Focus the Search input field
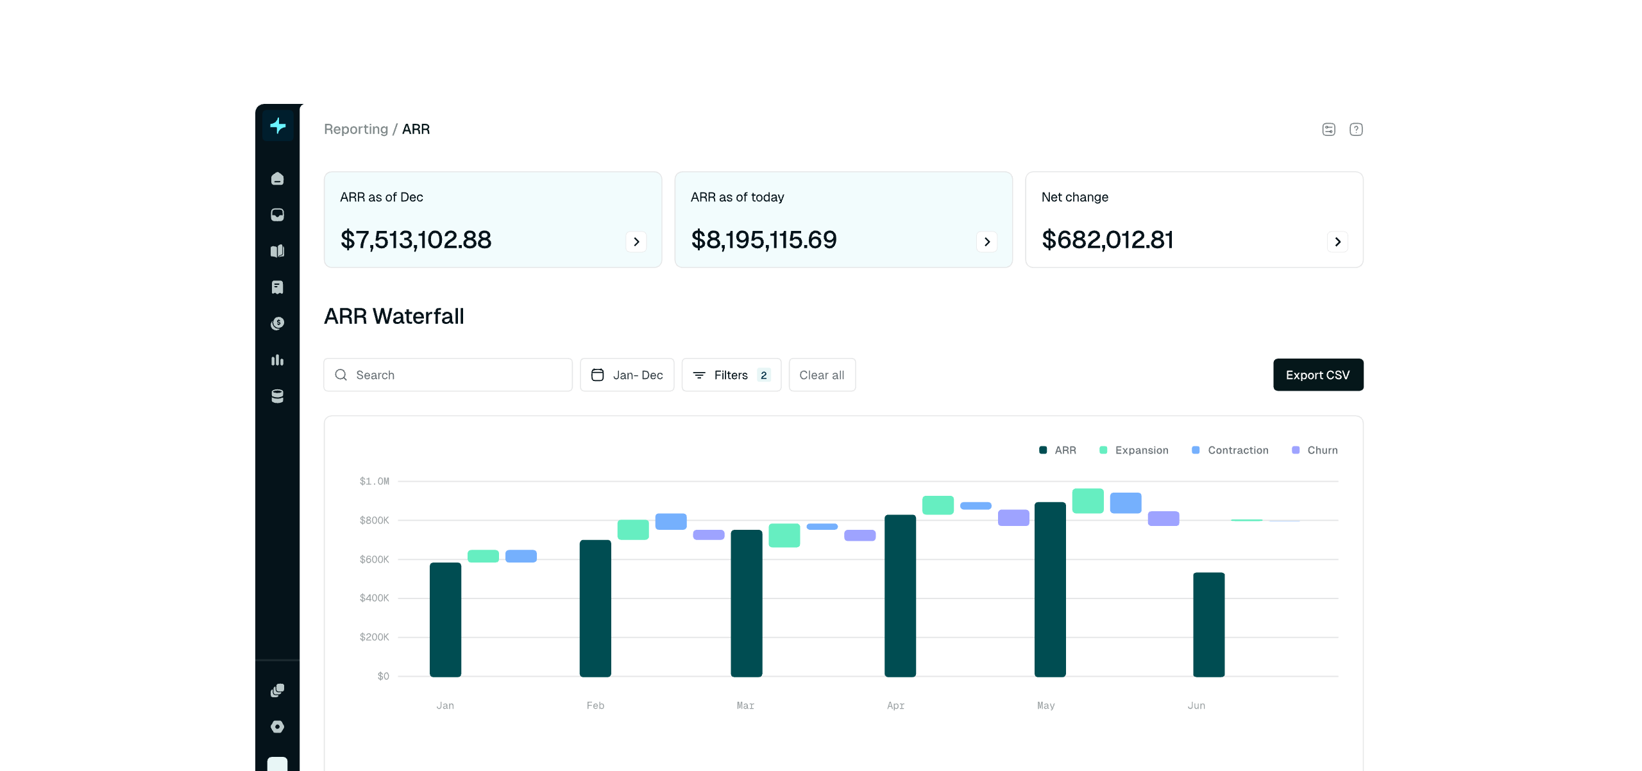Viewport: 1642px width, 771px height. click(448, 375)
